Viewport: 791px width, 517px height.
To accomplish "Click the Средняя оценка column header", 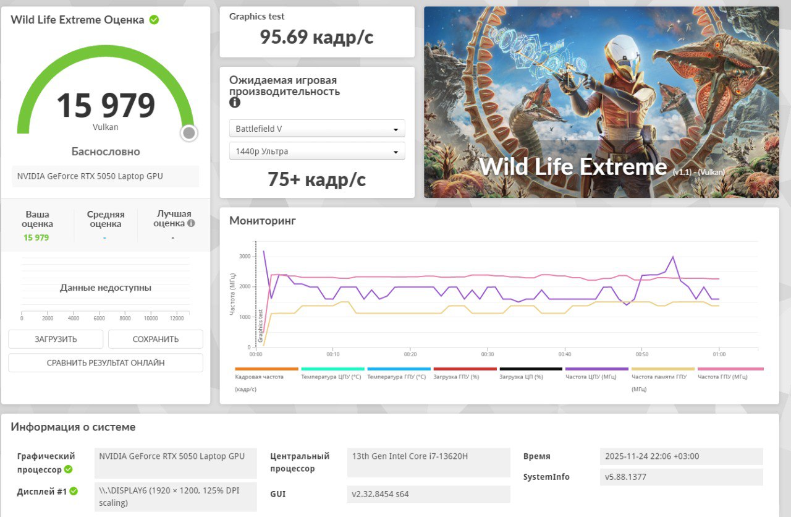I will pos(106,219).
